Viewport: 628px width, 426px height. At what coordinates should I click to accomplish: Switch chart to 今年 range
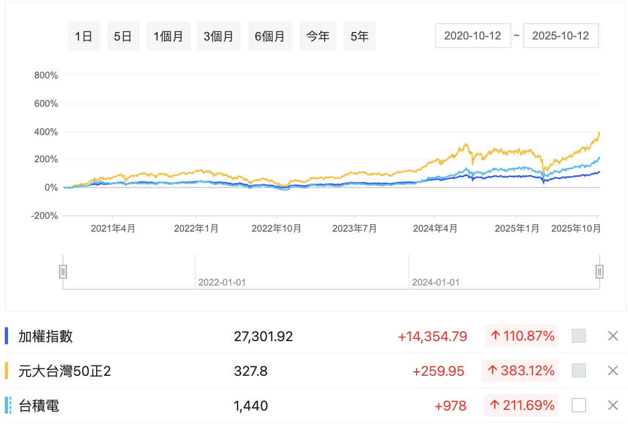(318, 36)
